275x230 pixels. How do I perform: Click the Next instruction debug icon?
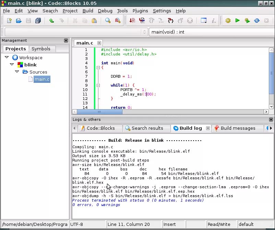[x=161, y=21]
